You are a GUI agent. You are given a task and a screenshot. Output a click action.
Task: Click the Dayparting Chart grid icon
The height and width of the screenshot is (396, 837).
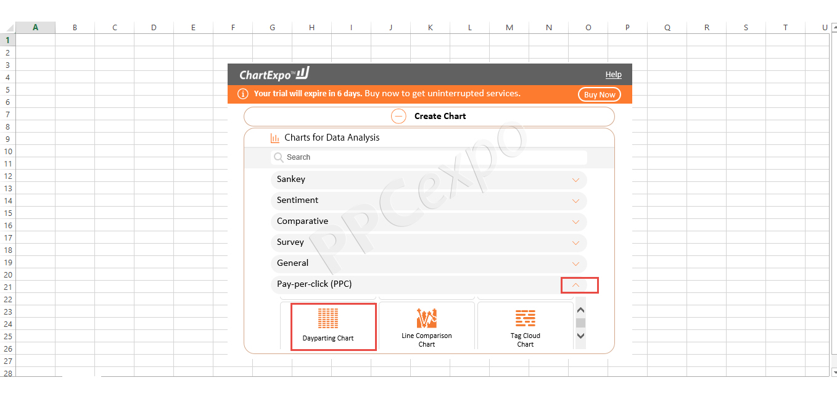click(x=328, y=318)
